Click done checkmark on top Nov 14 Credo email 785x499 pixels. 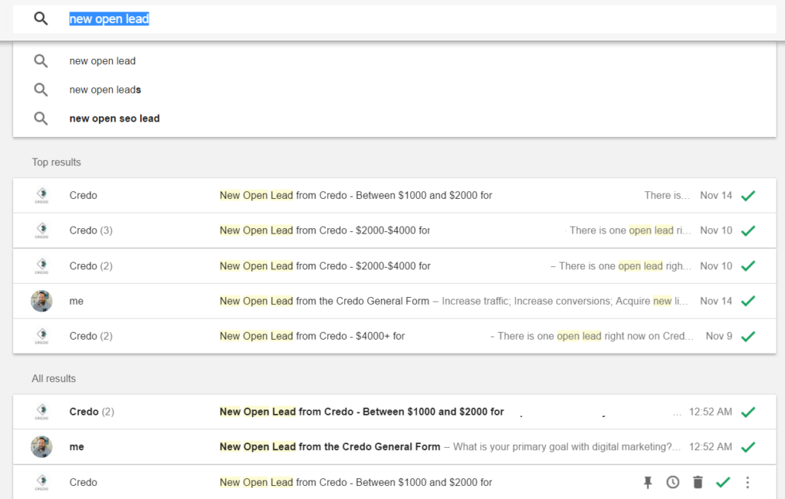[x=748, y=195]
